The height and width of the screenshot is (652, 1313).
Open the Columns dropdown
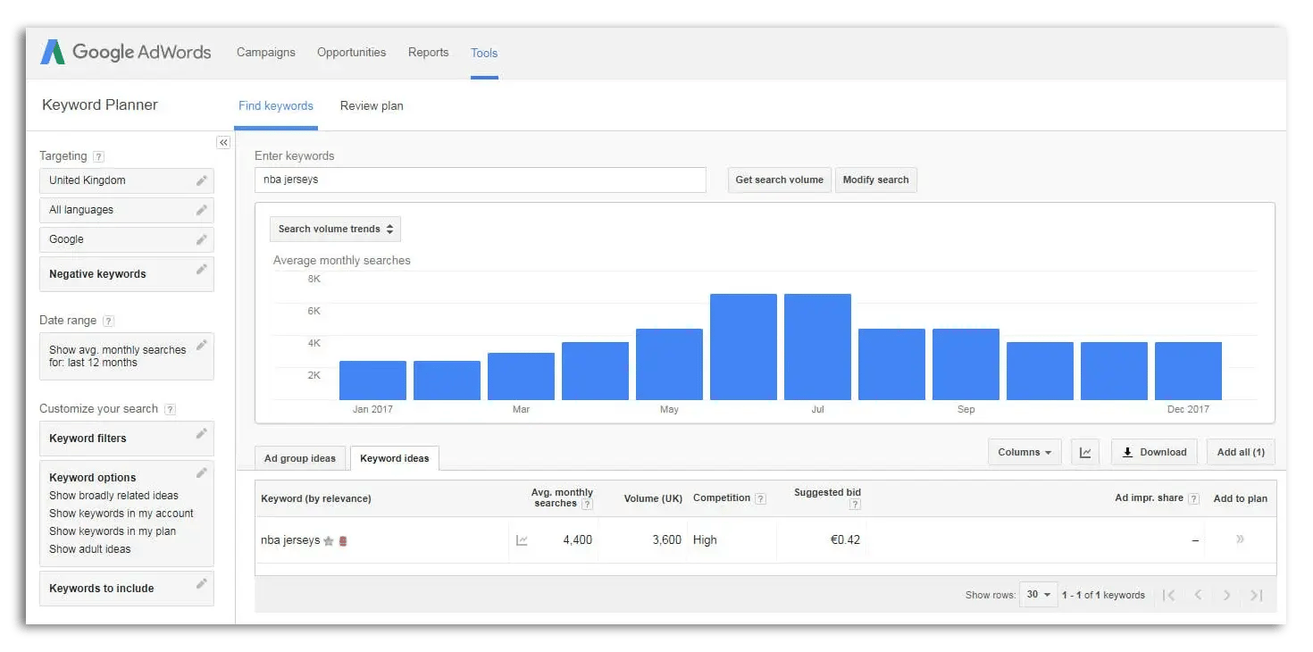[x=1024, y=452]
